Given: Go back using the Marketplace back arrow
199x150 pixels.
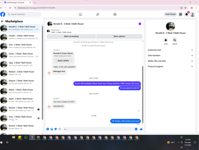Looking at the screenshot, I should [x=2, y=21].
